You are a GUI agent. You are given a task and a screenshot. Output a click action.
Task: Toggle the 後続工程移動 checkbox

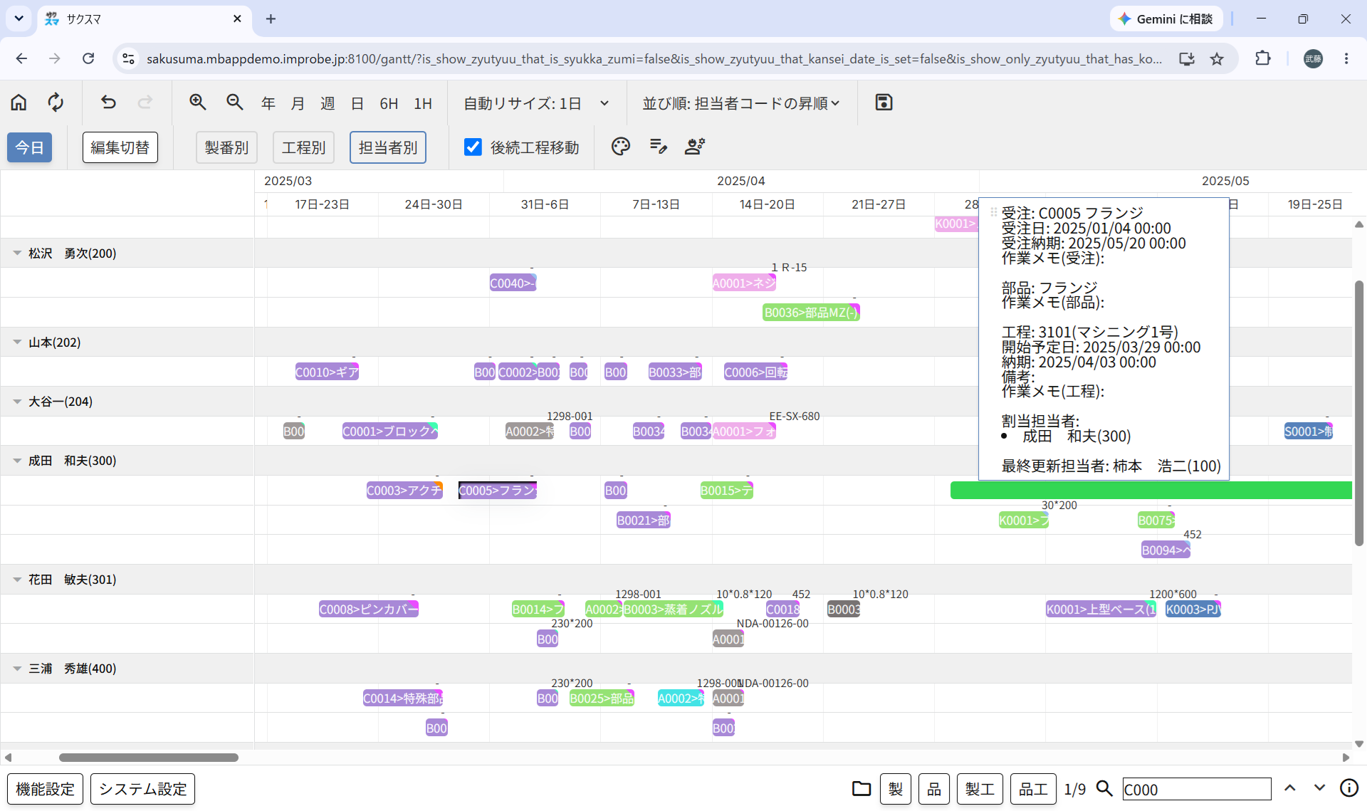473,147
